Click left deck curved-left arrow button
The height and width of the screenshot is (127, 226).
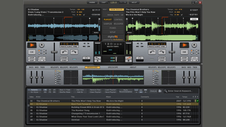[64, 52]
